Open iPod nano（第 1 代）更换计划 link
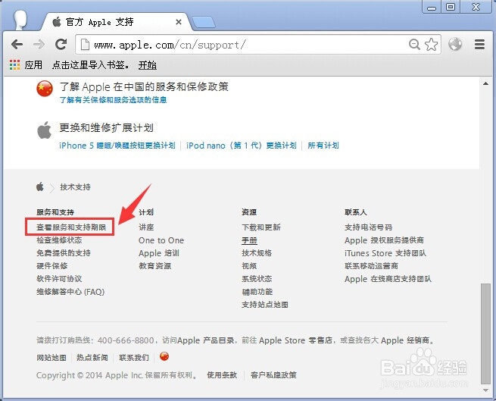The image size is (496, 401). pos(242,146)
